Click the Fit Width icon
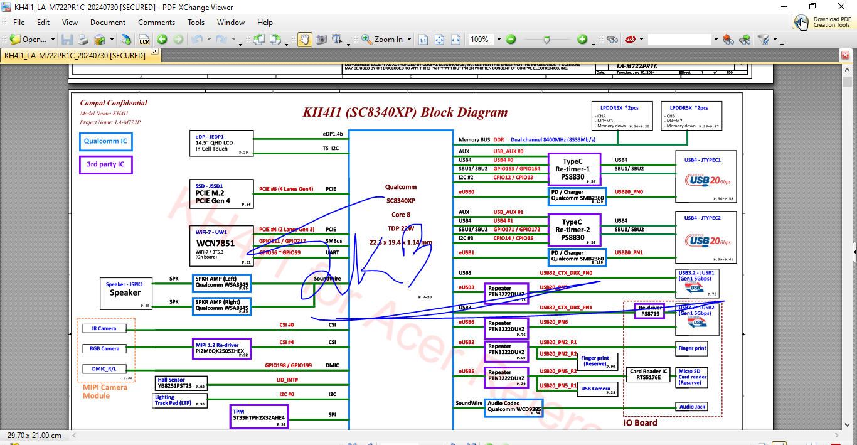Screen dimensions: 857x445 point(456,39)
